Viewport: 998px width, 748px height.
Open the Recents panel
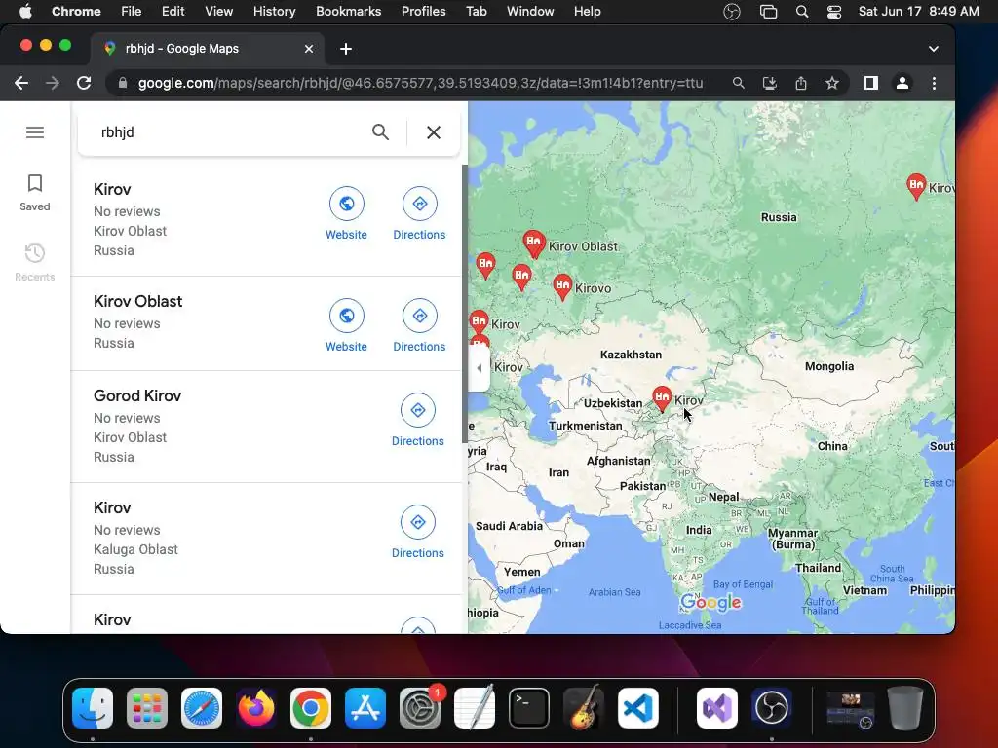pos(34,262)
